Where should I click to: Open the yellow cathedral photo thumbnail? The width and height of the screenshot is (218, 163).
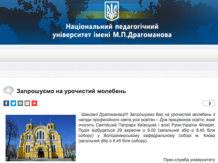click(40, 138)
